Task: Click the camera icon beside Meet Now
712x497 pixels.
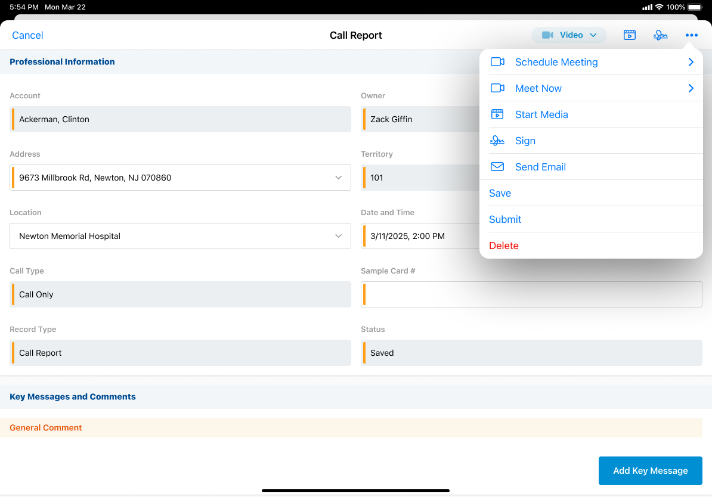Action: 497,88
